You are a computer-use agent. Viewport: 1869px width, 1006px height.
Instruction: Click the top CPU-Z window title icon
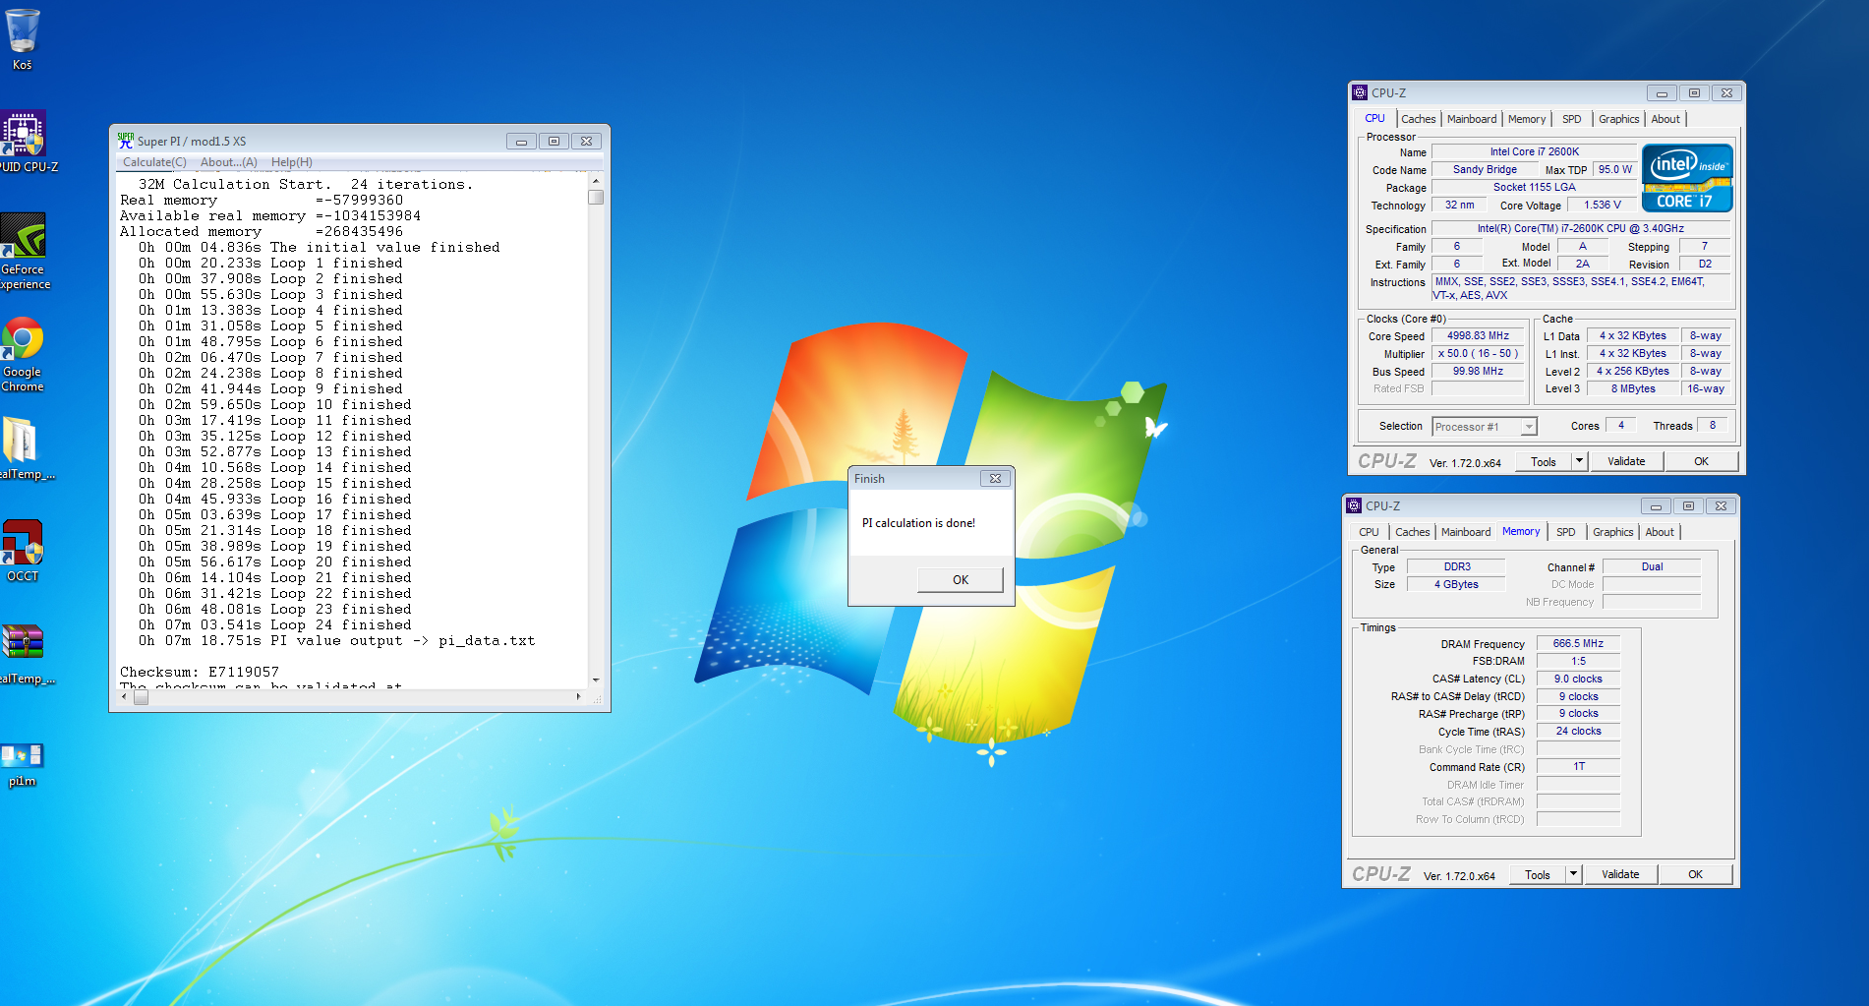1360,92
